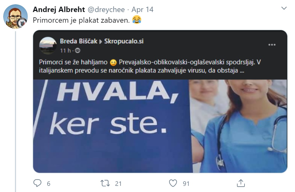View the 21 retweets count

[x=118, y=183]
